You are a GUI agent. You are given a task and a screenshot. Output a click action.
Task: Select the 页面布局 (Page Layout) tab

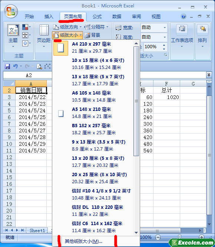pyautogui.click(x=73, y=16)
